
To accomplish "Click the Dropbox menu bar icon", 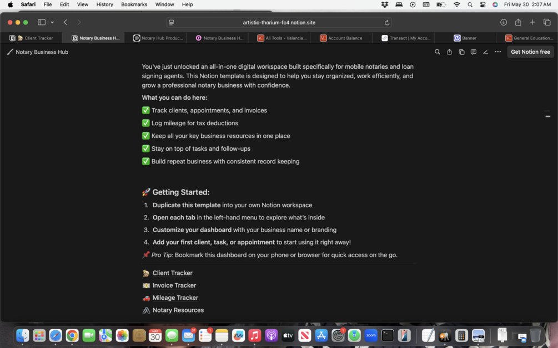I will tap(385, 4).
